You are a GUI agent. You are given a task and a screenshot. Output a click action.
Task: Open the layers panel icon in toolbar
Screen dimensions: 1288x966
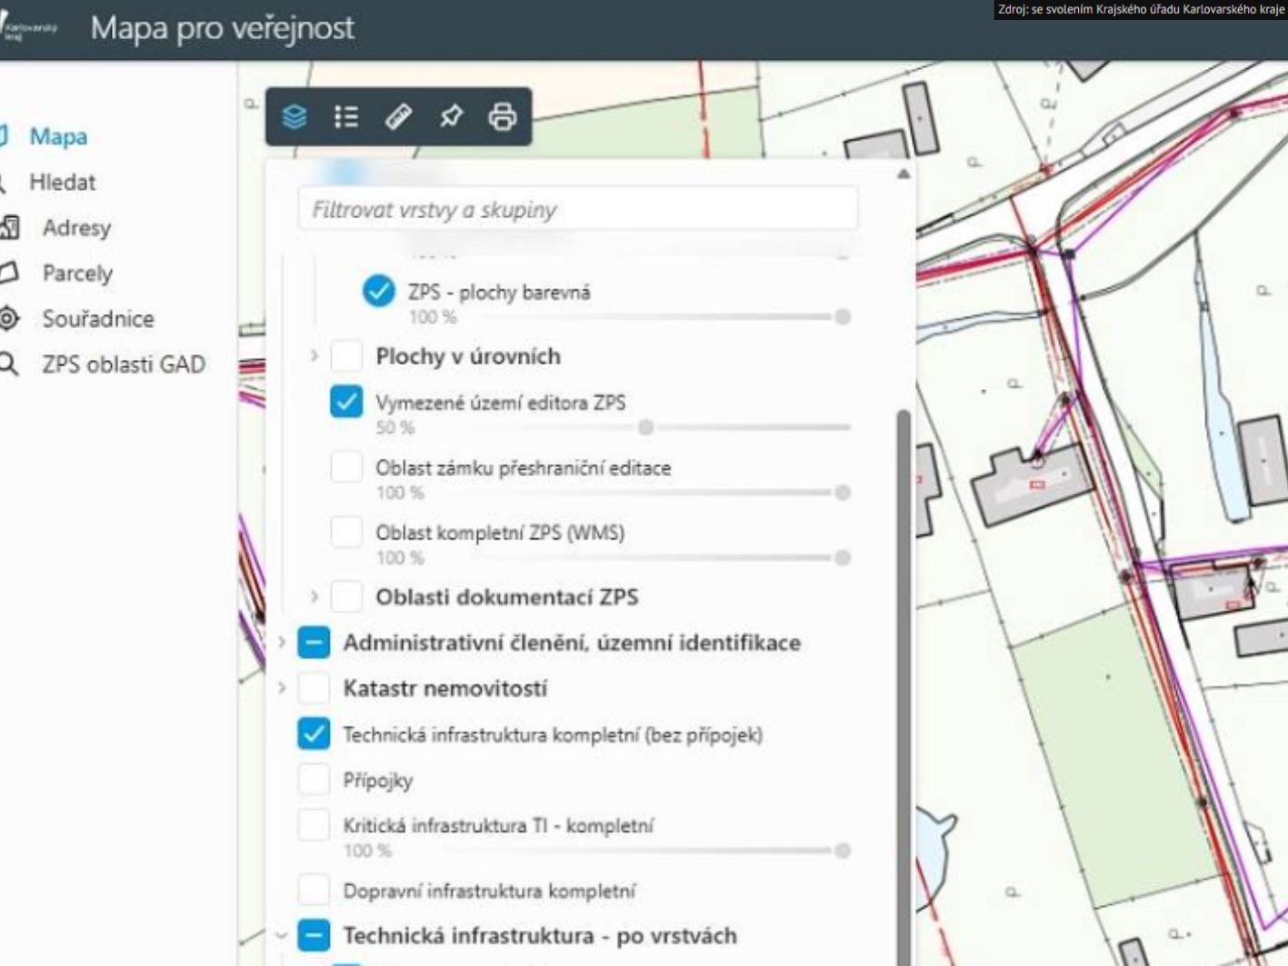click(x=295, y=117)
